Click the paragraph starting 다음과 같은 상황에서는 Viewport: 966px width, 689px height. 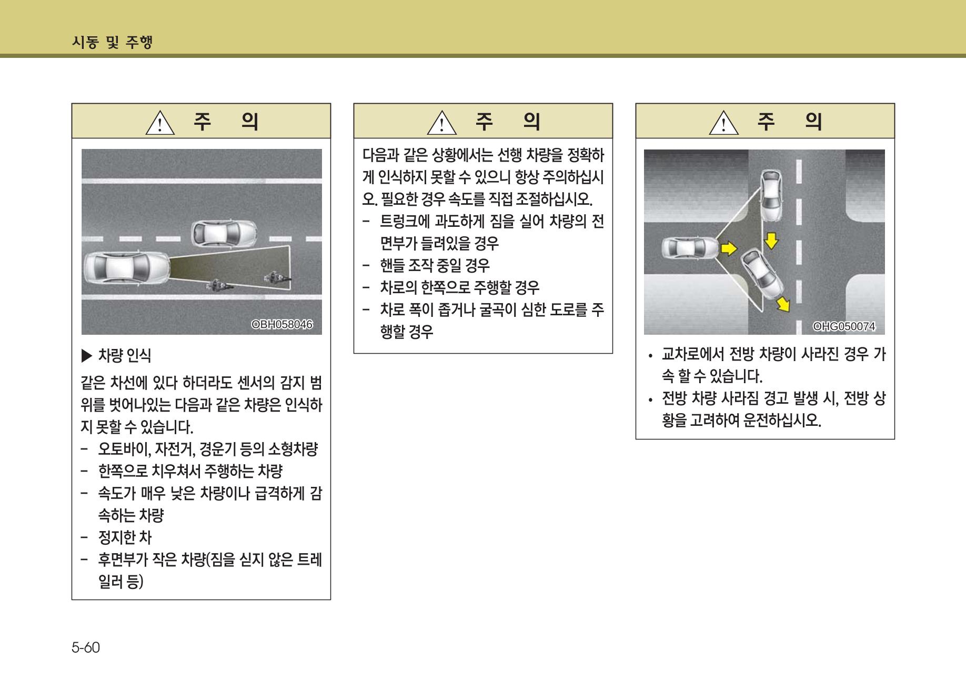tap(483, 177)
